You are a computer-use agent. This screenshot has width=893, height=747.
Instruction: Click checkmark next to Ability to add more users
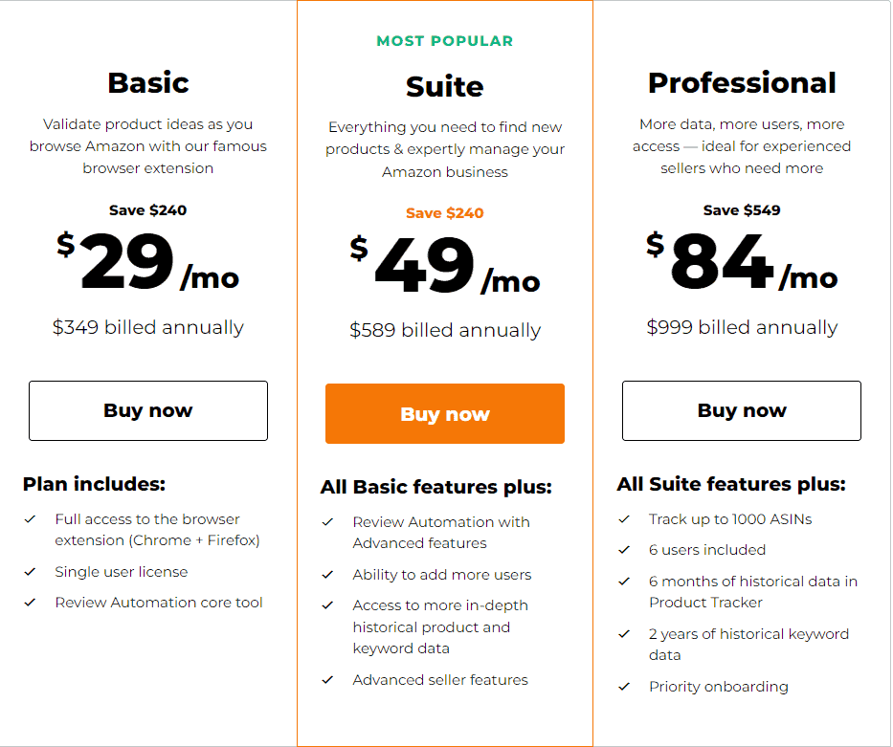point(327,575)
